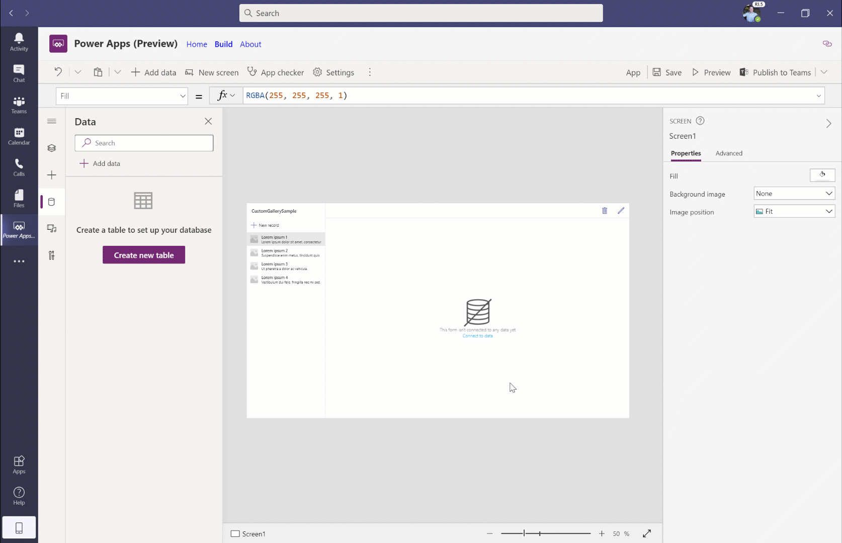Click the Undo icon in toolbar
Image resolution: width=842 pixels, height=543 pixels.
[x=58, y=72]
